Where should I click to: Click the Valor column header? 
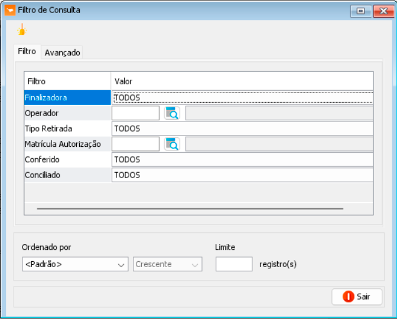pyautogui.click(x=242, y=81)
